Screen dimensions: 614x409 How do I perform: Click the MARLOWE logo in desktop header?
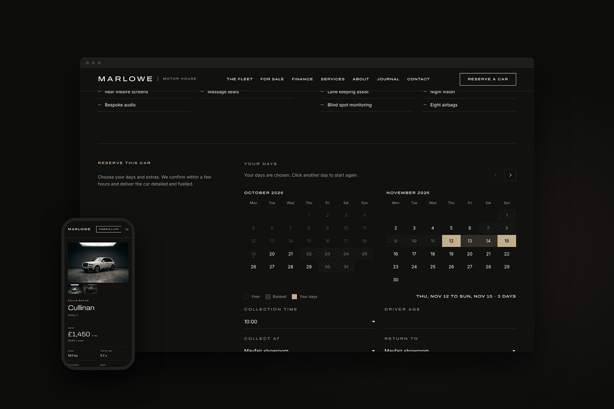[x=125, y=79]
